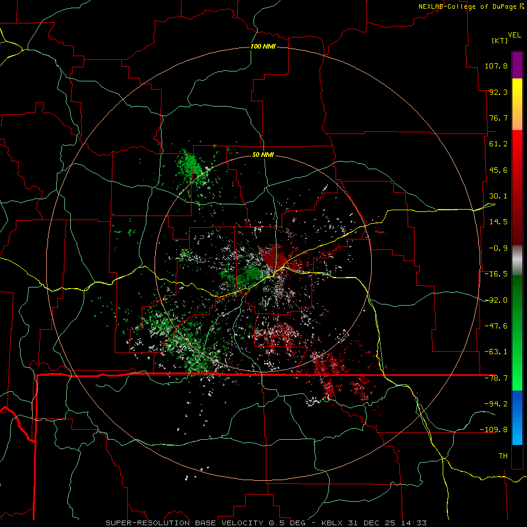Click the -109.8 scale value

pos(494,430)
